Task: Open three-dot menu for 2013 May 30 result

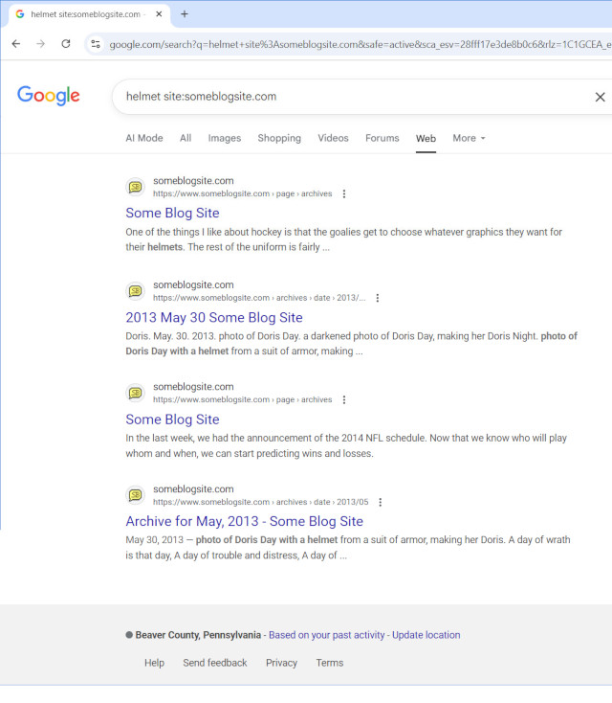Action: point(378,298)
